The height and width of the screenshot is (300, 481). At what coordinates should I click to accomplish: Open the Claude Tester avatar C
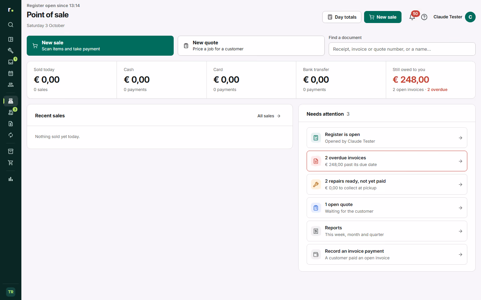point(470,17)
